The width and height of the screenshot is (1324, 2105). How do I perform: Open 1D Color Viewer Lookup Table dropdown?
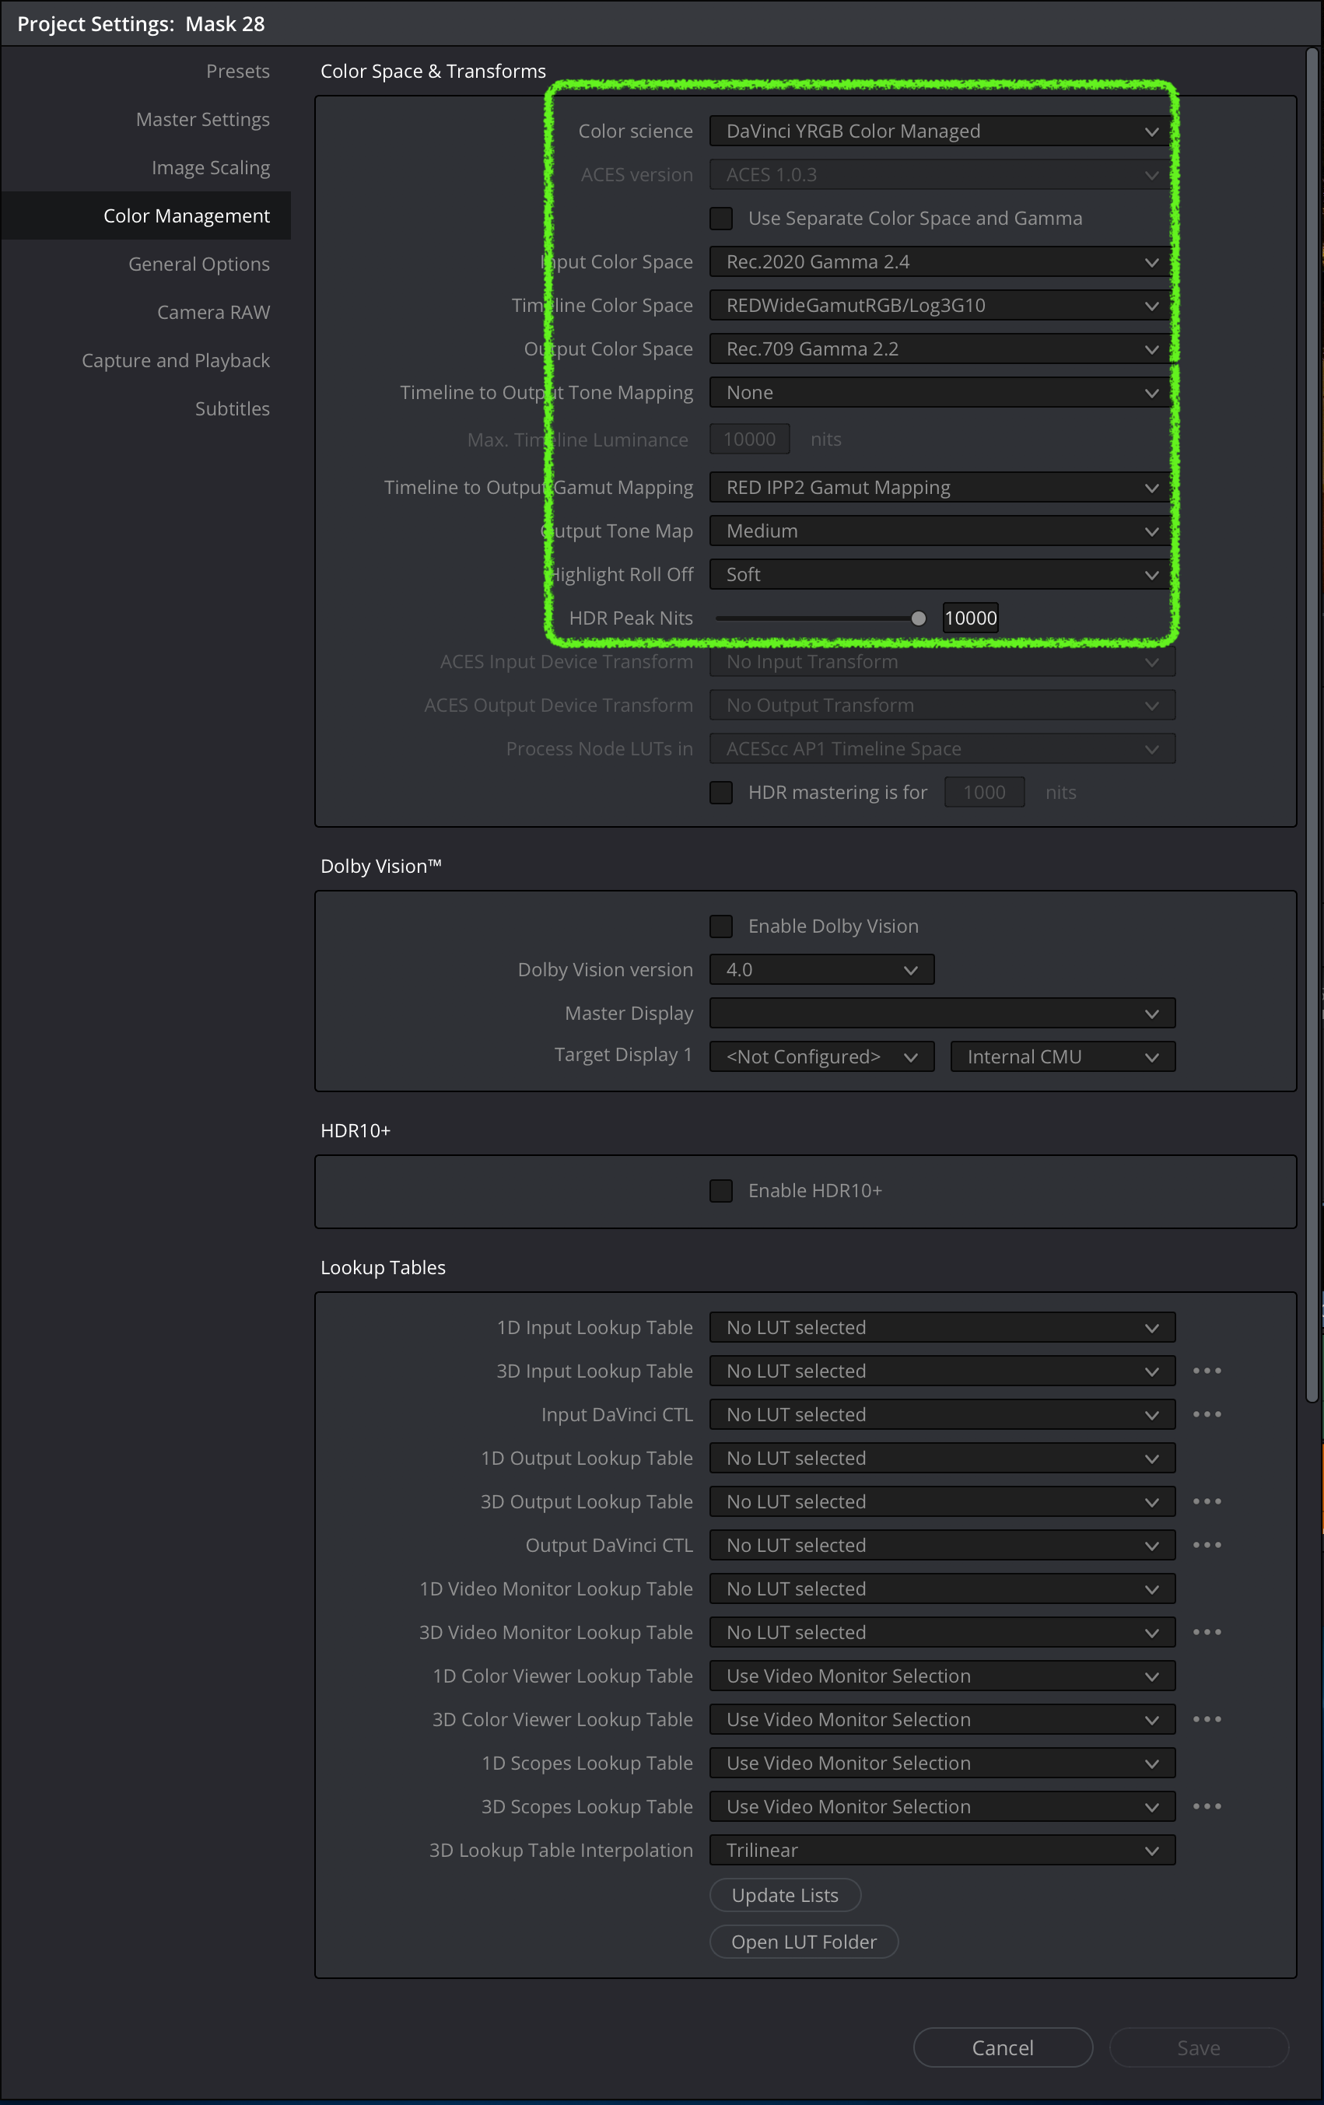[942, 1676]
